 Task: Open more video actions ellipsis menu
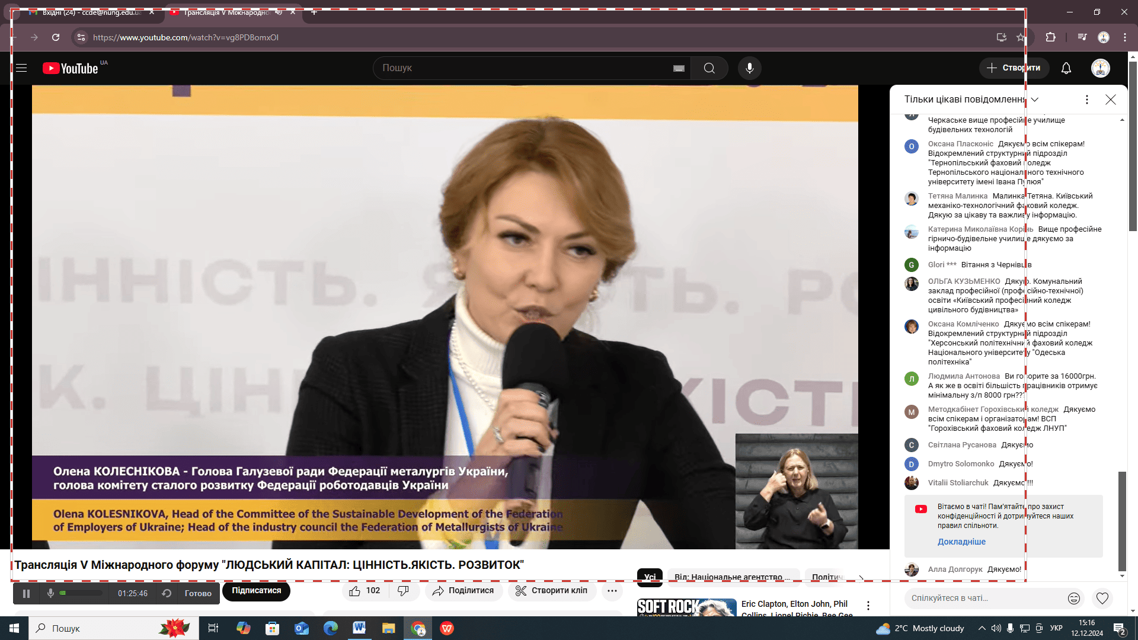tap(612, 591)
